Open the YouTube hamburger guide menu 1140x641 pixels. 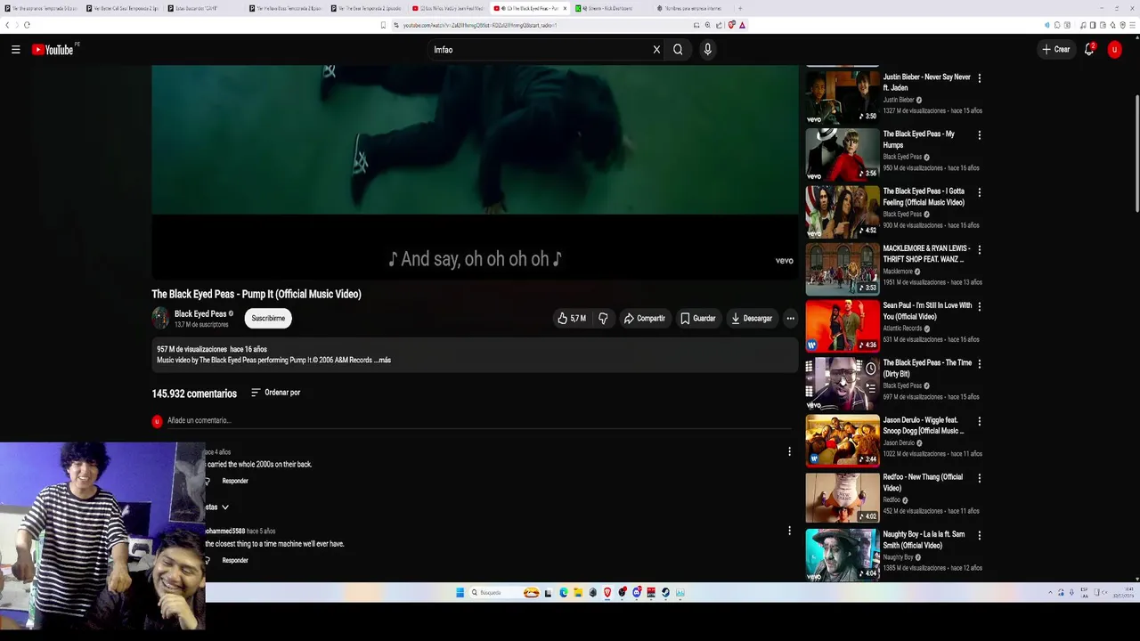15,50
